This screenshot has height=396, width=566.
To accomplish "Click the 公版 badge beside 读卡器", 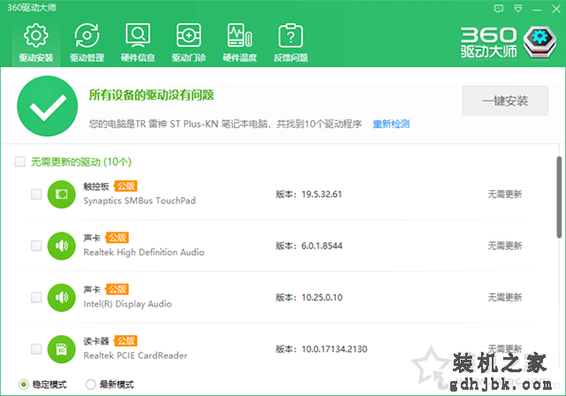I will [126, 341].
